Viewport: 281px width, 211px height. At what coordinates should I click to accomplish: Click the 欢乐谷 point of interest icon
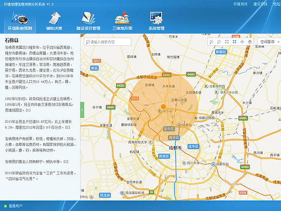pyautogui.click(x=159, y=111)
